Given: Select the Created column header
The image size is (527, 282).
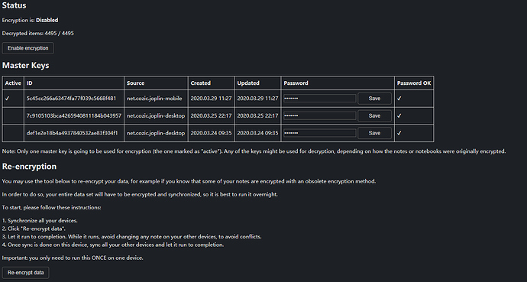Looking at the screenshot, I should point(201,83).
